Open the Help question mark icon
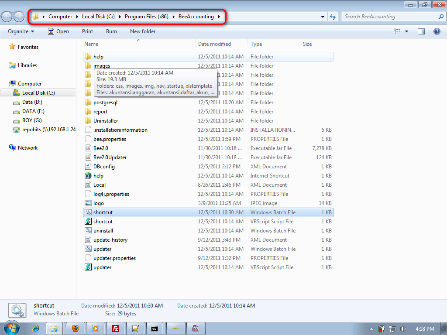The image size is (447, 335). [x=437, y=31]
